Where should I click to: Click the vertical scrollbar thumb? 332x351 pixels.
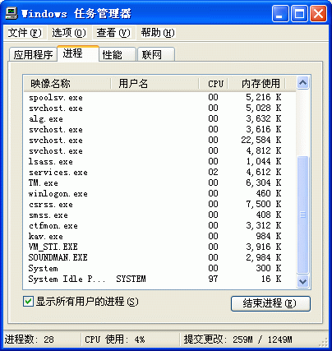point(302,215)
